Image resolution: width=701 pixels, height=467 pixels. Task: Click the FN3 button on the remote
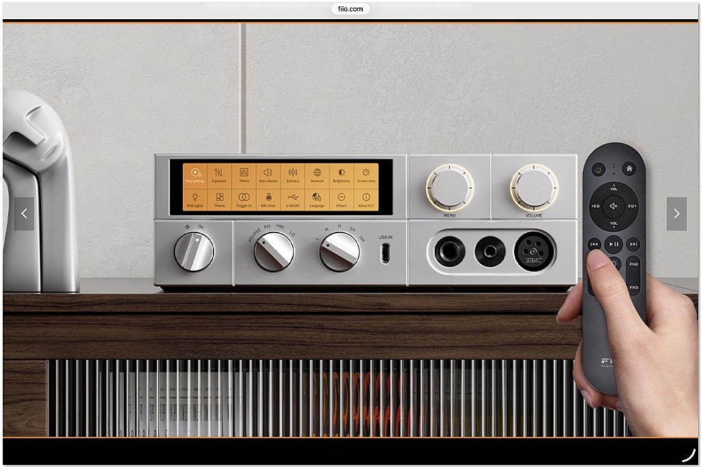point(633,286)
